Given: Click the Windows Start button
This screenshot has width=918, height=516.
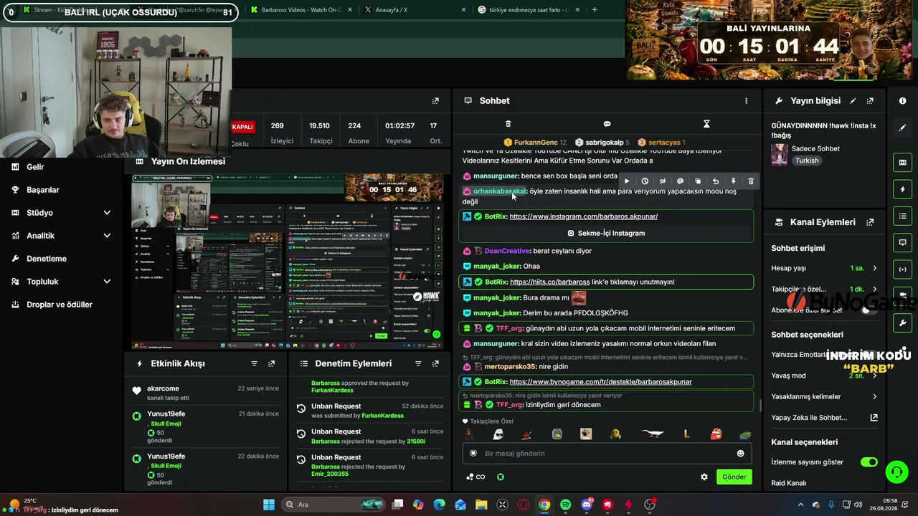Looking at the screenshot, I should (268, 505).
